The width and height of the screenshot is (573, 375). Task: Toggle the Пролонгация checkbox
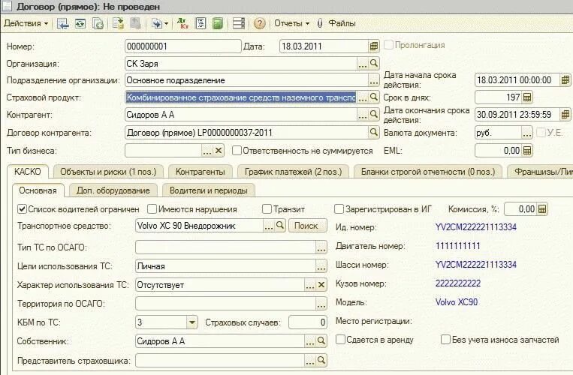pyautogui.click(x=388, y=45)
